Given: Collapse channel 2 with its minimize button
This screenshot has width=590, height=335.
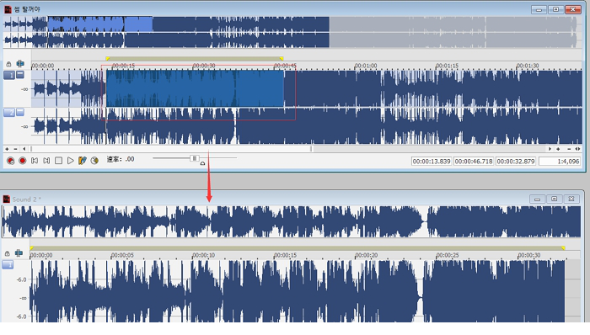Looking at the screenshot, I should tap(20, 112).
